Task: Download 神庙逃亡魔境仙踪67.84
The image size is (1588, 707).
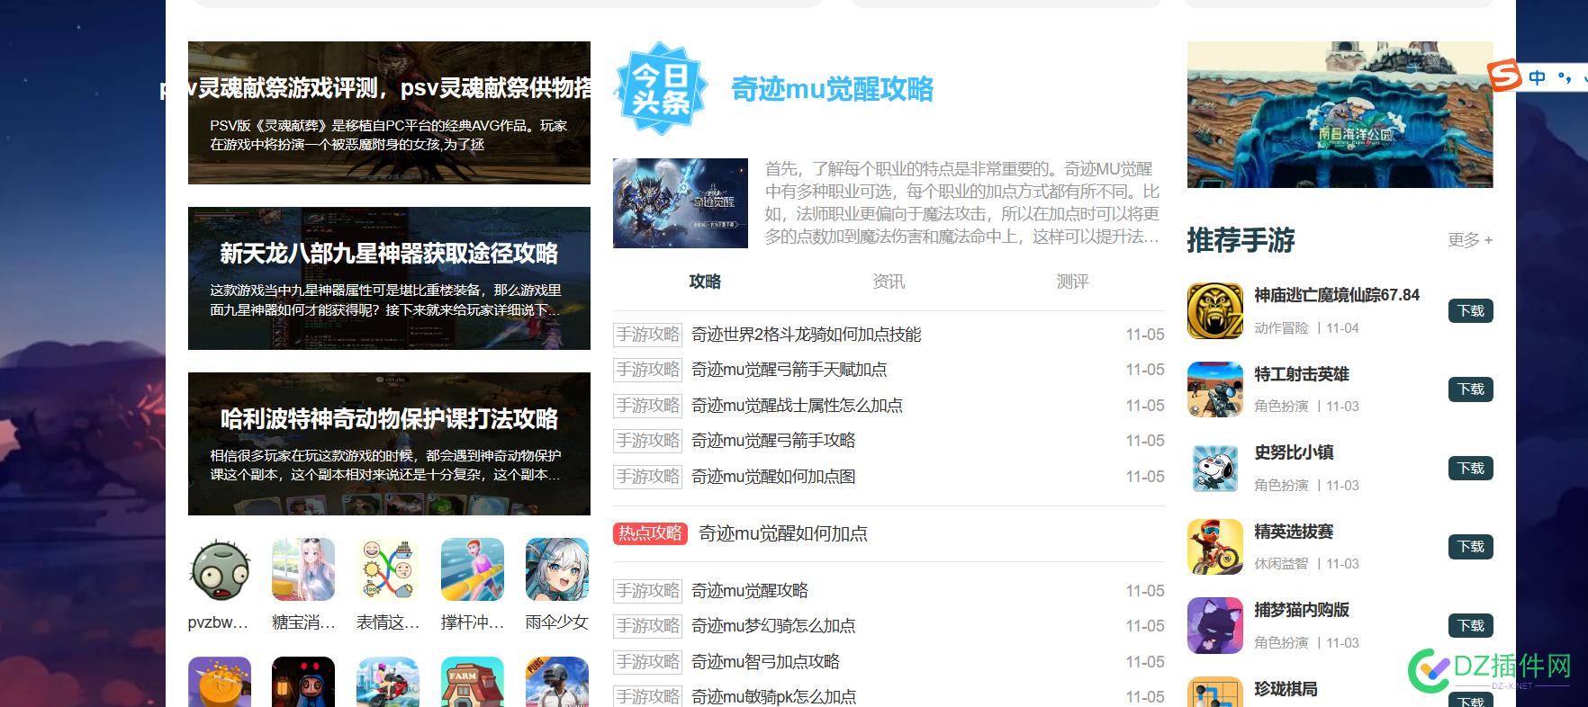Action: coord(1471,311)
